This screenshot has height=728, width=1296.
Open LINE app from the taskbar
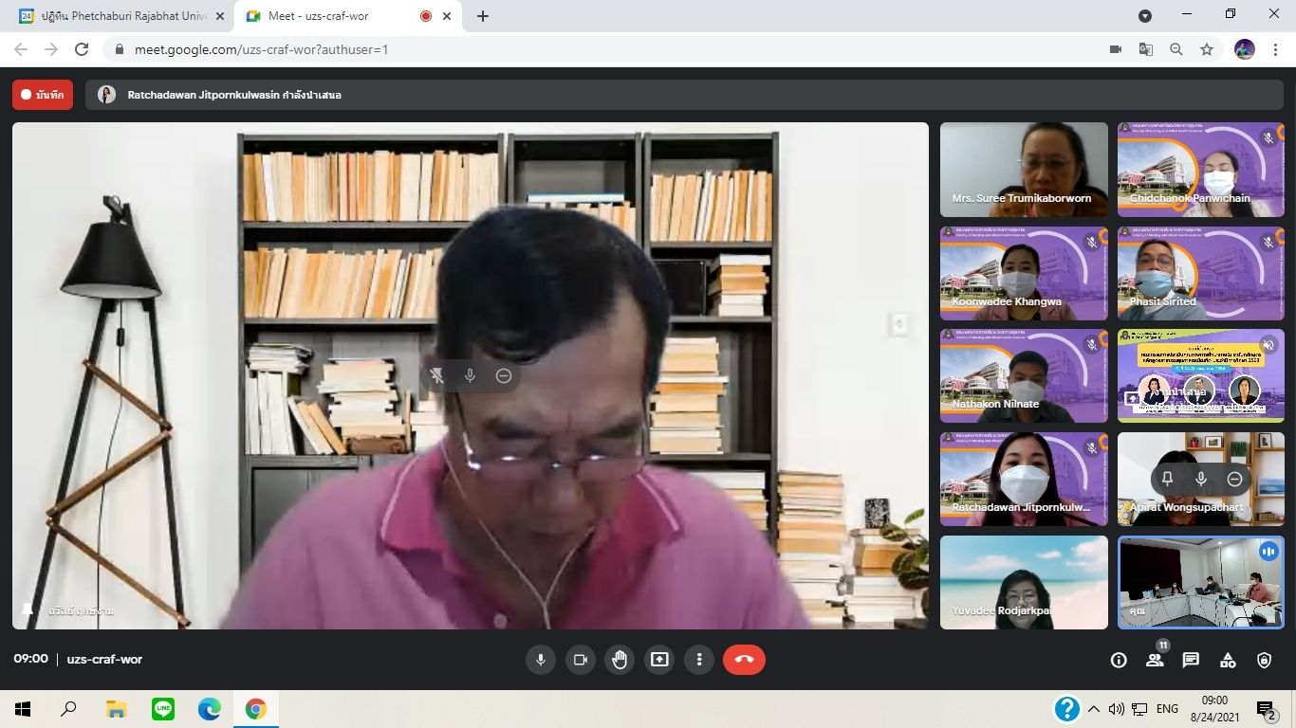coord(163,709)
